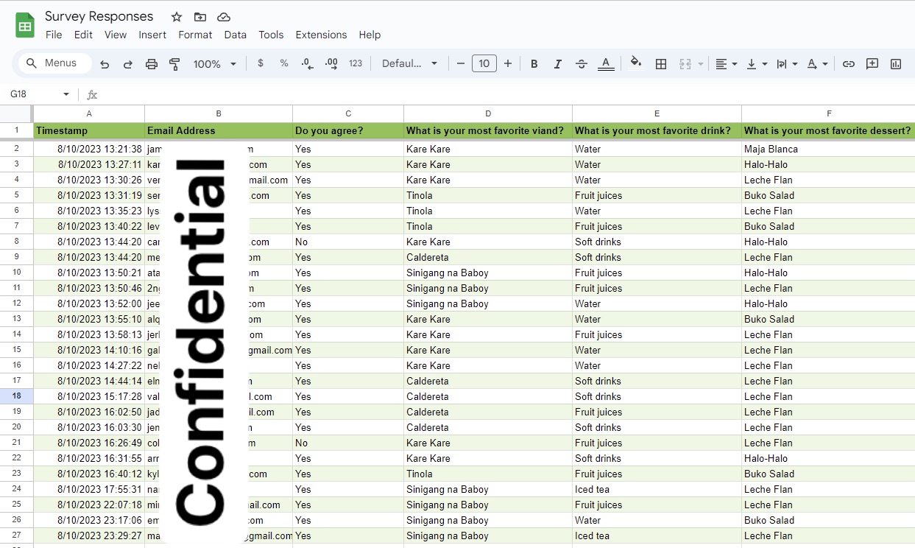Click the Insert comment icon
This screenshot has width=915, height=548.
click(x=872, y=64)
